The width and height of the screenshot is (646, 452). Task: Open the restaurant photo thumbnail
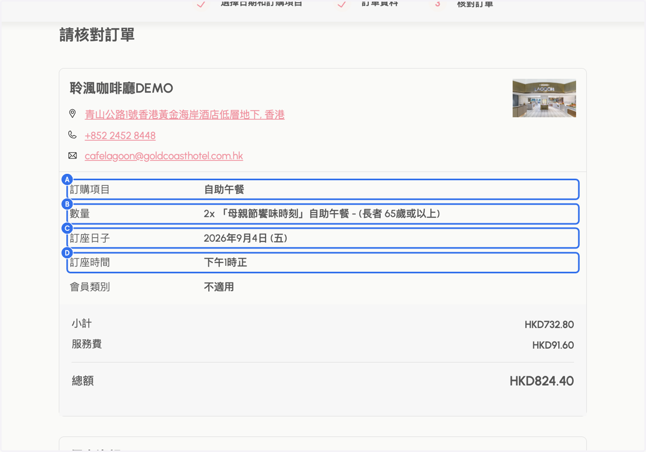544,98
